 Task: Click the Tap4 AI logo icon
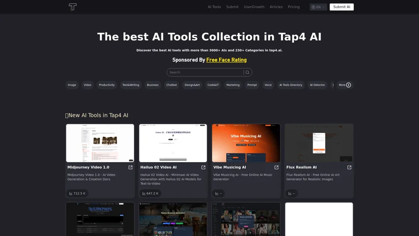tap(72, 7)
